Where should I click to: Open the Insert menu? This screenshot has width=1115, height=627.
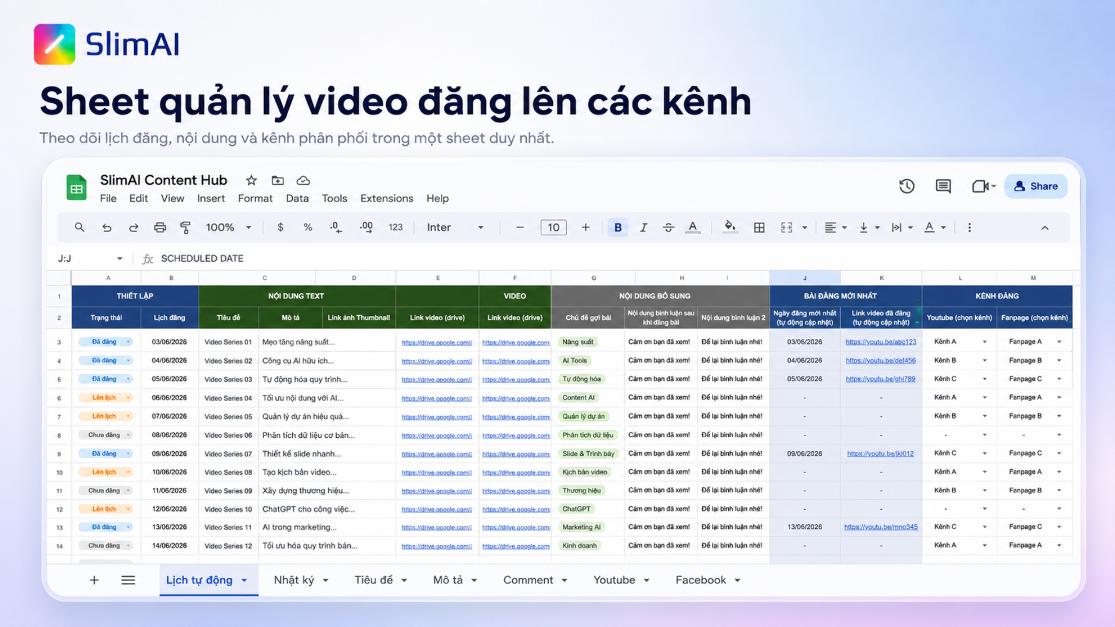(211, 199)
